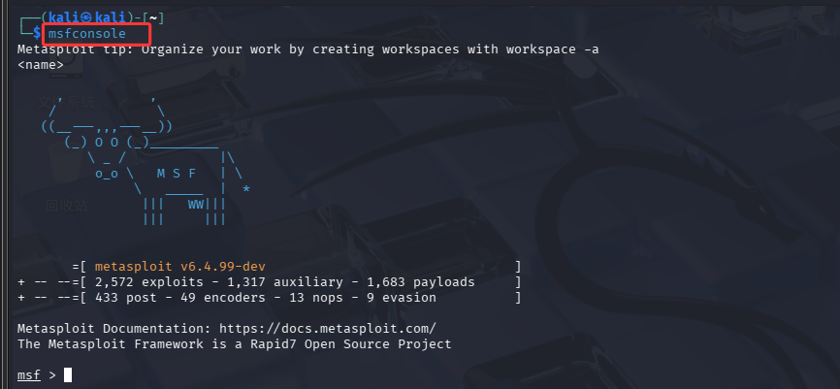
Task: Click the '13 nops' count text
Action: pyautogui.click(x=316, y=298)
